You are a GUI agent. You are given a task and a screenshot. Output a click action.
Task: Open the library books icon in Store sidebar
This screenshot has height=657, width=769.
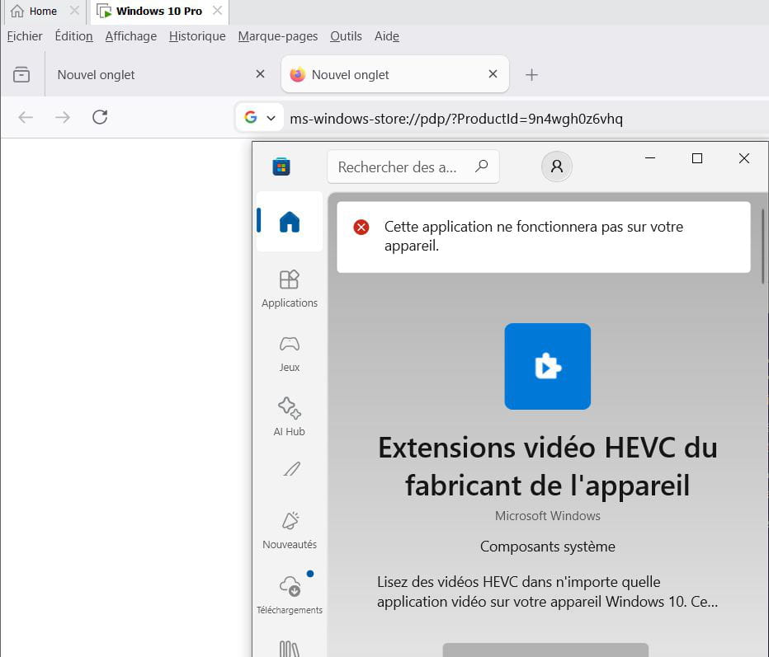pyautogui.click(x=290, y=649)
